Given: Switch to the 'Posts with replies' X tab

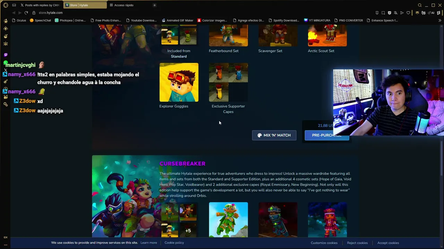Looking at the screenshot, I should point(40,5).
